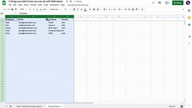The height and width of the screenshot is (108, 192).
Task: Open text rotation dropdown
Action: [120, 9]
